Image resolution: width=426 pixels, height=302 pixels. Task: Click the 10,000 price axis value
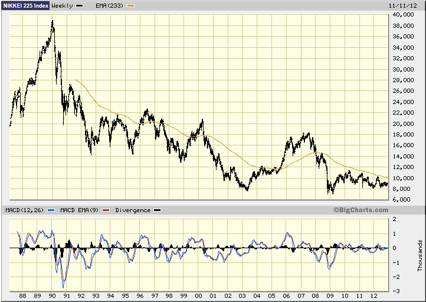(x=404, y=178)
